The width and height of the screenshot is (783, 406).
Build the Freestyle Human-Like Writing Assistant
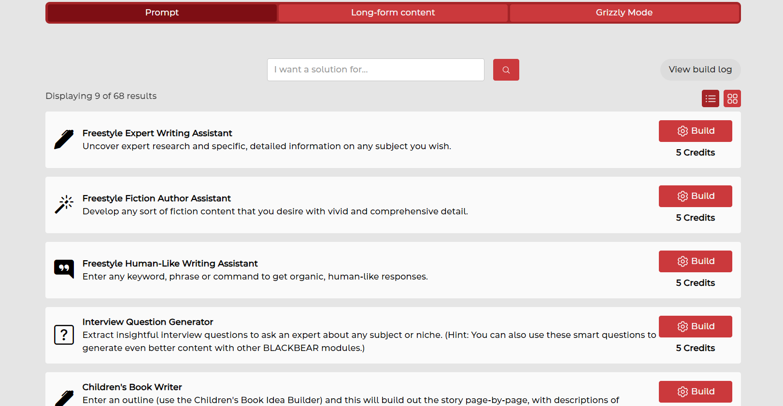pos(695,261)
